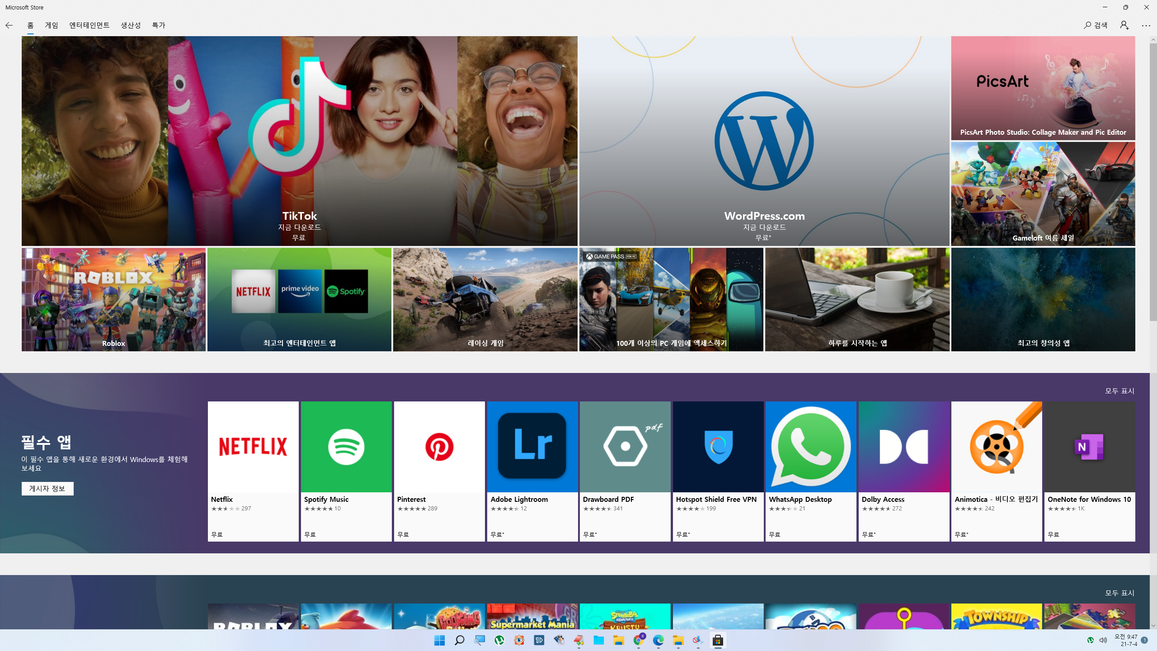Open the three-dots more menu
The height and width of the screenshot is (651, 1157).
click(x=1146, y=25)
